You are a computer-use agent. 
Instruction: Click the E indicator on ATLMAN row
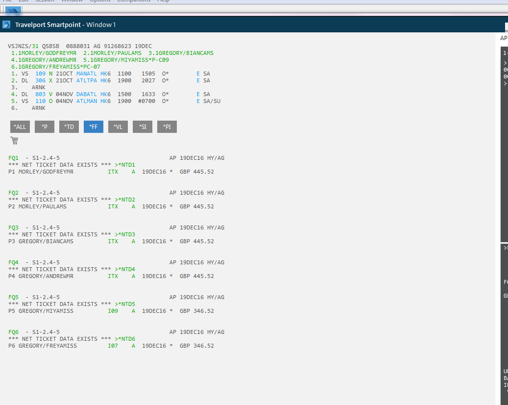[198, 101]
